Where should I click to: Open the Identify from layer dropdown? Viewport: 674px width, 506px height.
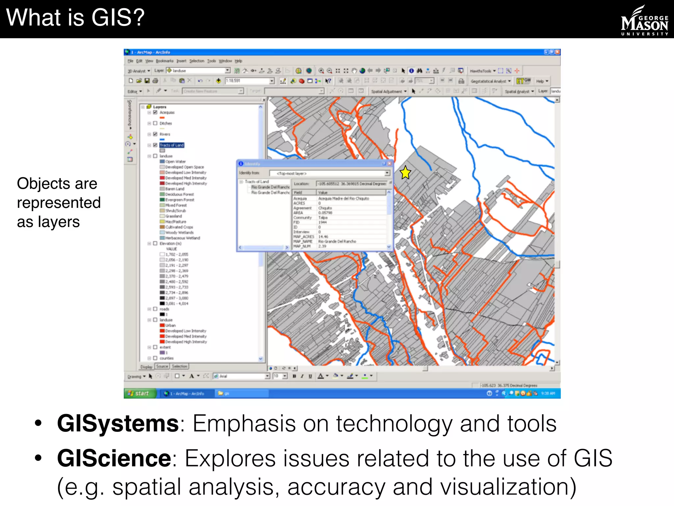pyautogui.click(x=387, y=173)
